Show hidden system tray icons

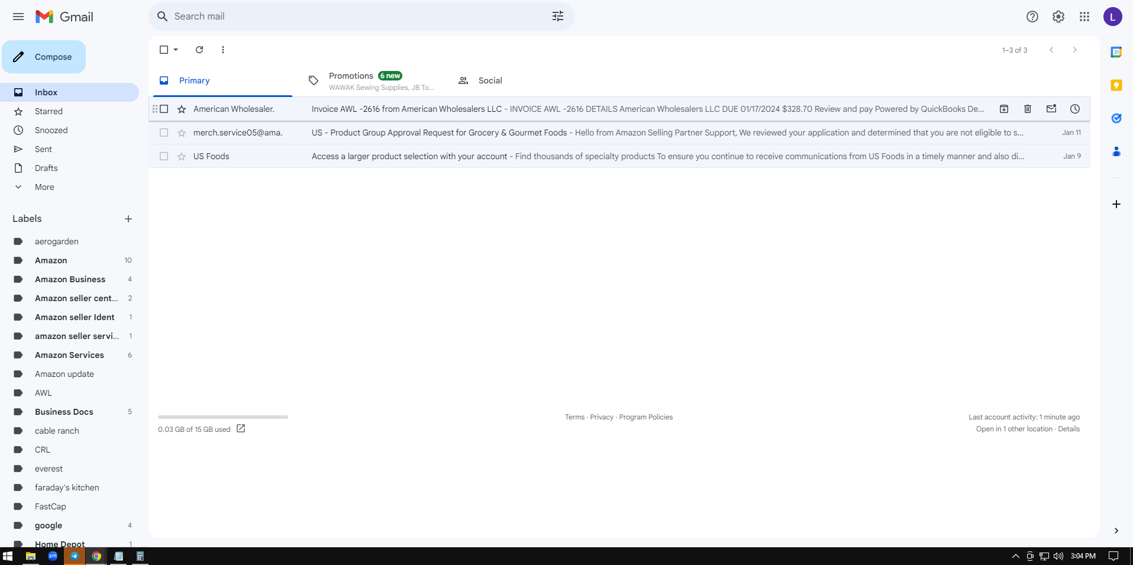coord(1016,556)
